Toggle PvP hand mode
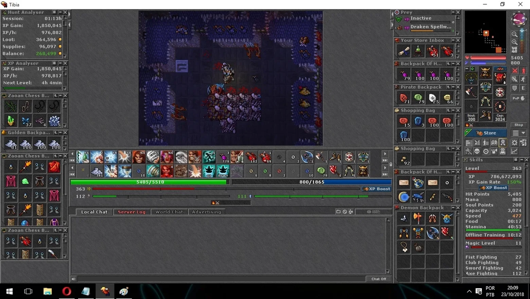The image size is (530, 299). [x=519, y=98]
